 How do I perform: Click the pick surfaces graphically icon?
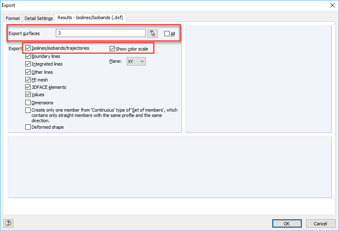[x=152, y=33]
